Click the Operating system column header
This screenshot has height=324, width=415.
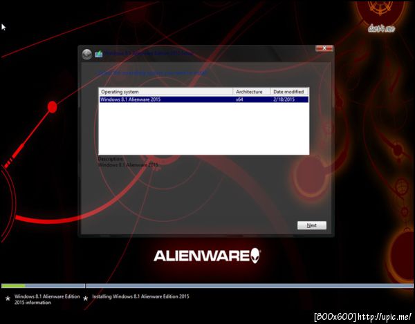166,92
